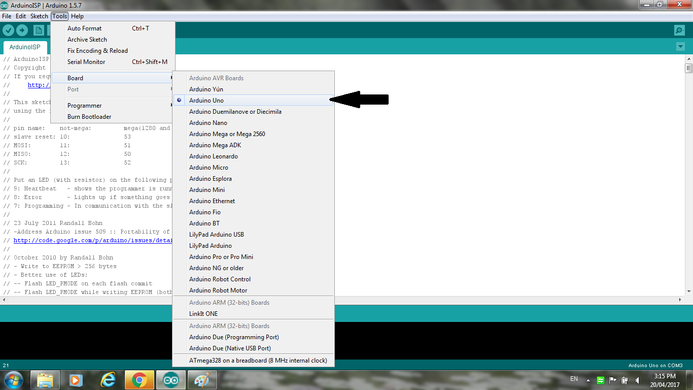Show hidden system tray icons
Viewport: 693px width, 390px height.
(588, 380)
